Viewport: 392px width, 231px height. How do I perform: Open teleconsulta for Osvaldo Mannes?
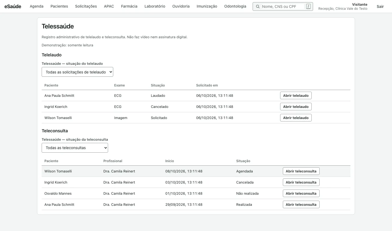pos(301,193)
